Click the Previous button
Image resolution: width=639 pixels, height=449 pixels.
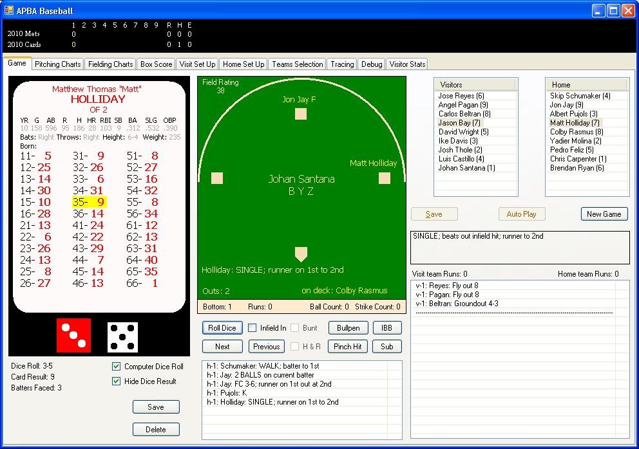tap(266, 346)
